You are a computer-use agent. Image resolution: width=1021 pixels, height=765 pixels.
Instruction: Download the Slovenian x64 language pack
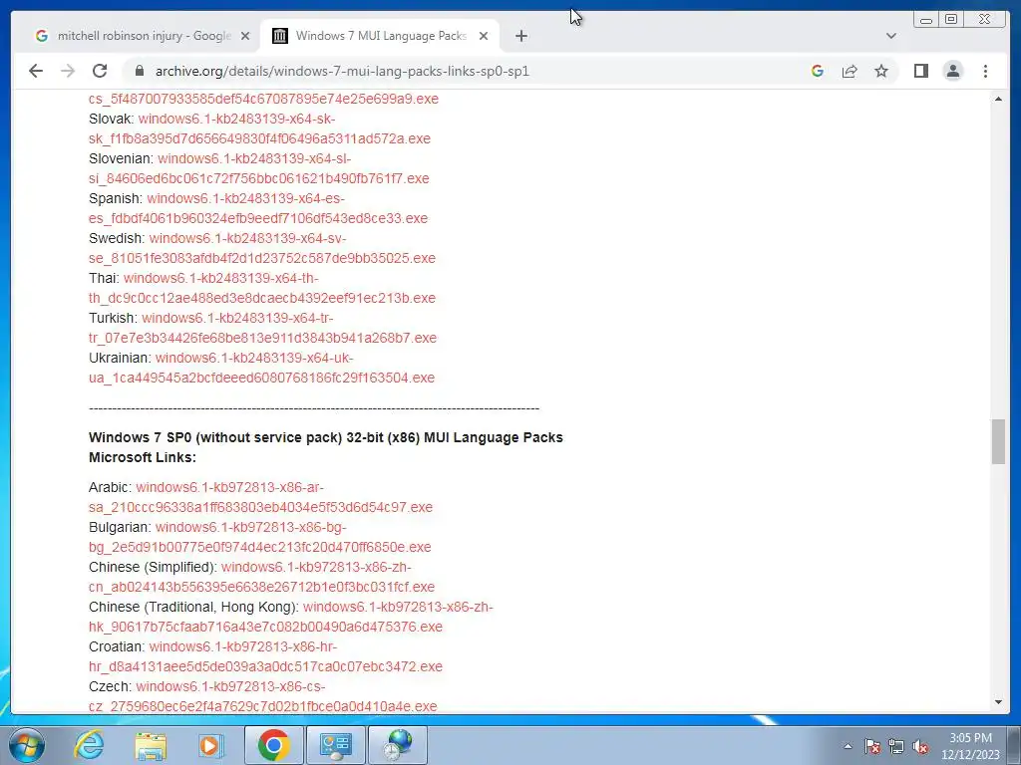(259, 168)
